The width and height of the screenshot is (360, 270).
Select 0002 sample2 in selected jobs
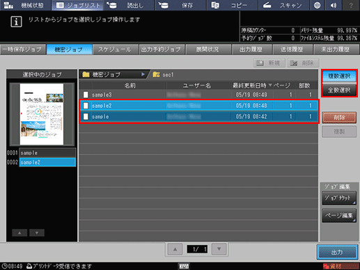tap(47, 162)
